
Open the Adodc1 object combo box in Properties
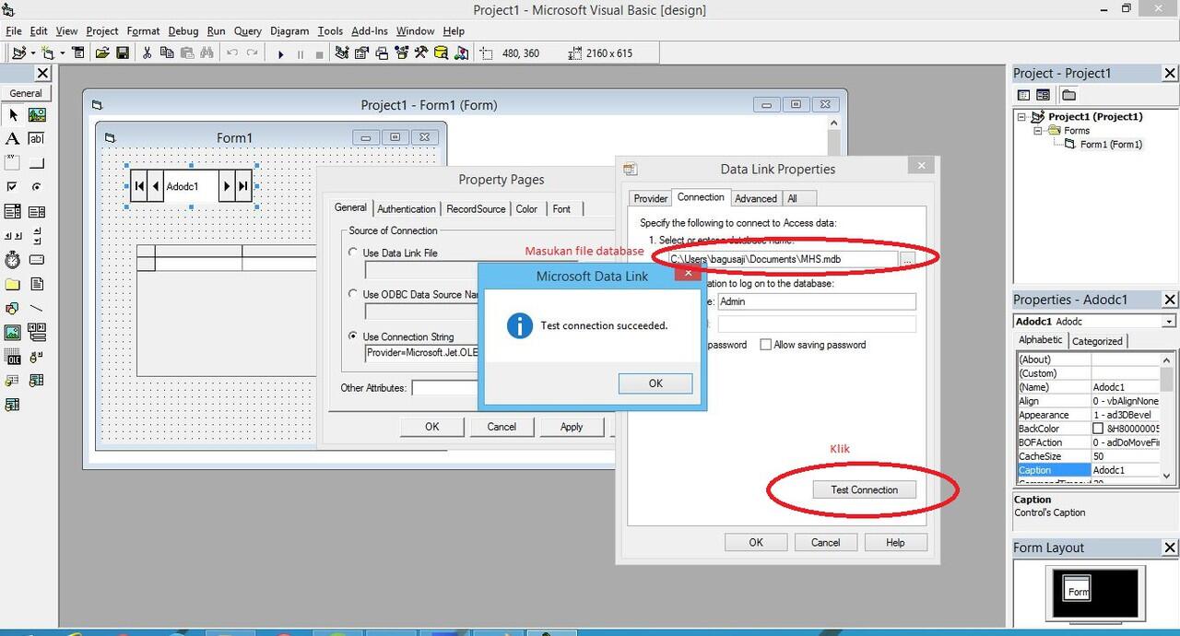1169,322
